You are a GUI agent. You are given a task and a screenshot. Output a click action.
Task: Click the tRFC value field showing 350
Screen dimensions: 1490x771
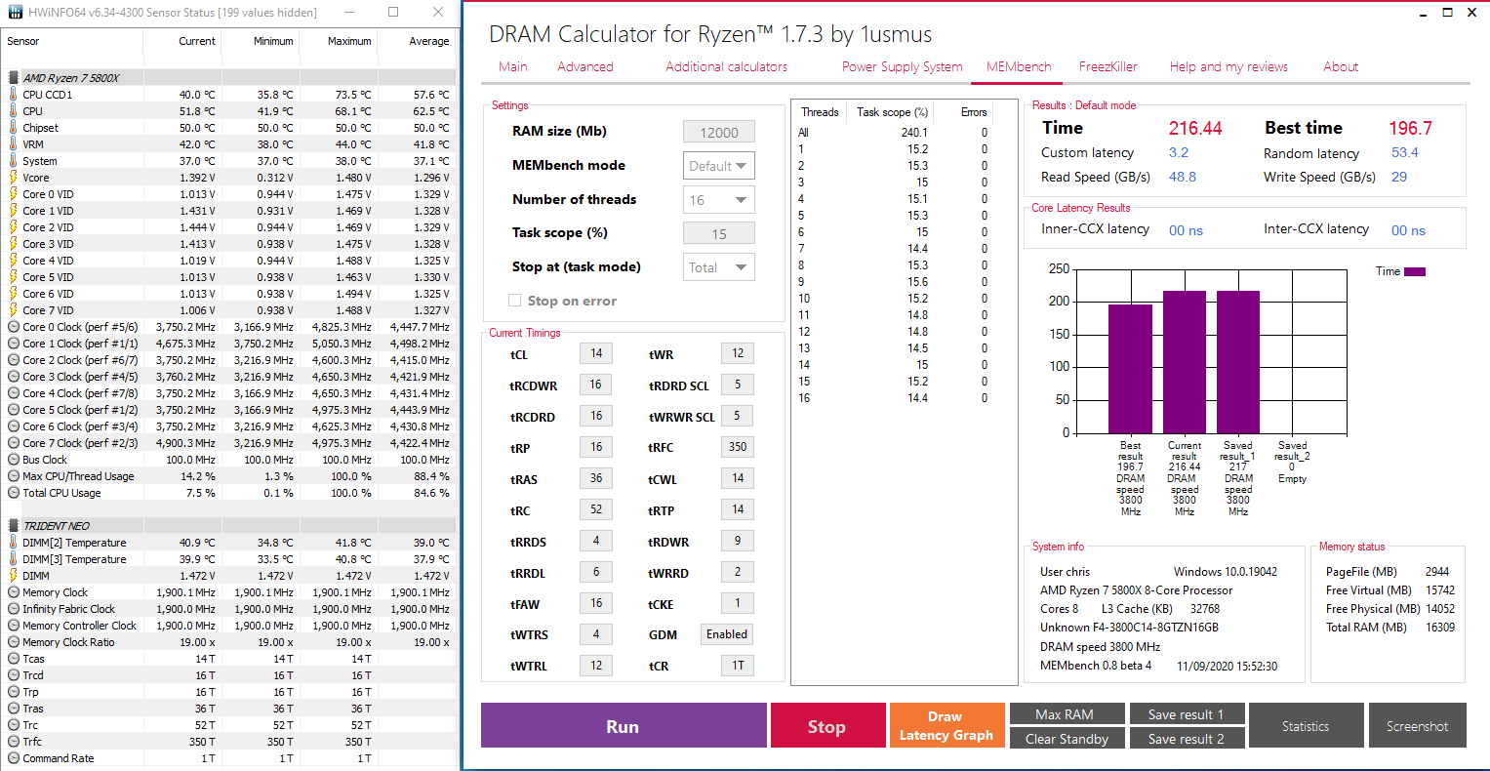(x=738, y=447)
